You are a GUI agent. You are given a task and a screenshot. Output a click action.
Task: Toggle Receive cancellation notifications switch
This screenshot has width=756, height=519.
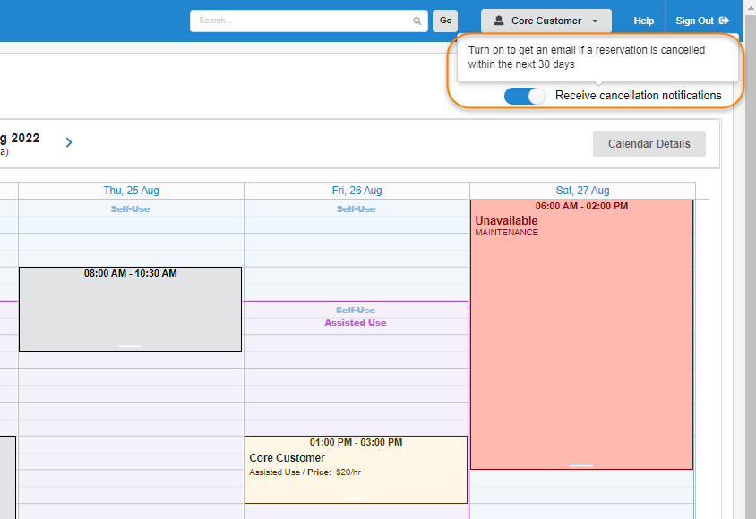coord(524,96)
